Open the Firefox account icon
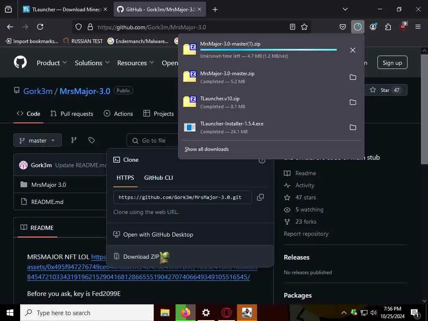The image size is (428, 321). [x=373, y=27]
